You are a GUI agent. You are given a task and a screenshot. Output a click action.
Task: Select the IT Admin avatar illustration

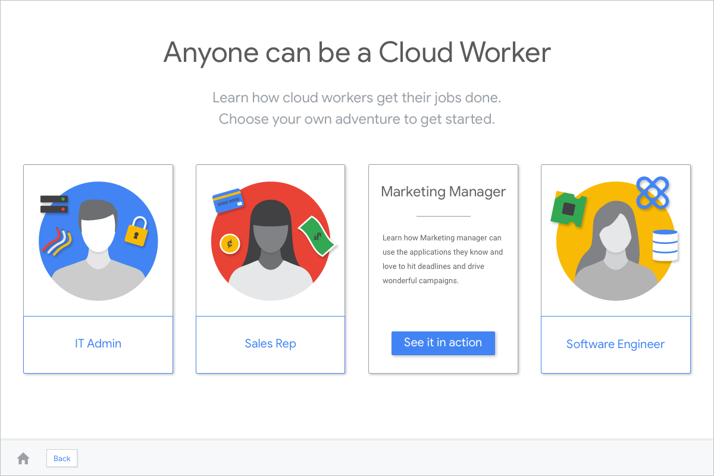pos(98,241)
